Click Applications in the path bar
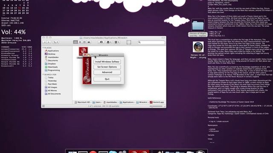The width and height of the screenshot is (273, 153). (127, 102)
